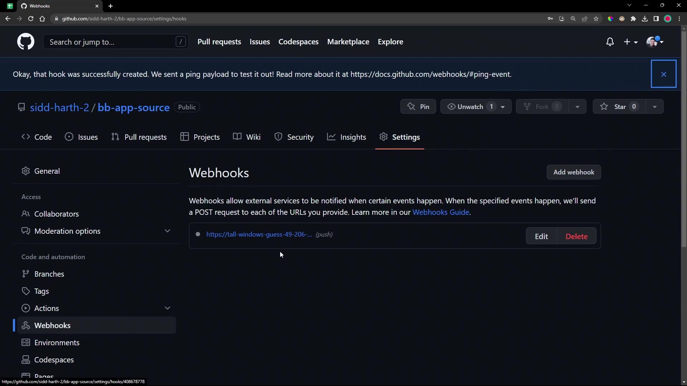Open Pull requests in top navigation
The image size is (687, 386).
coord(219,42)
